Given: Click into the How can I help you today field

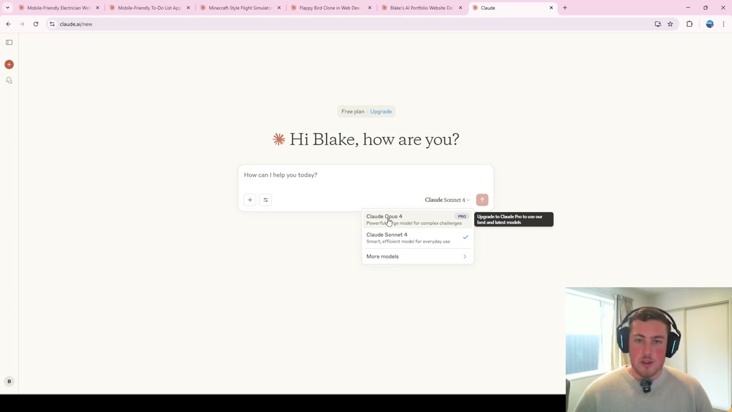Looking at the screenshot, I should [x=366, y=175].
